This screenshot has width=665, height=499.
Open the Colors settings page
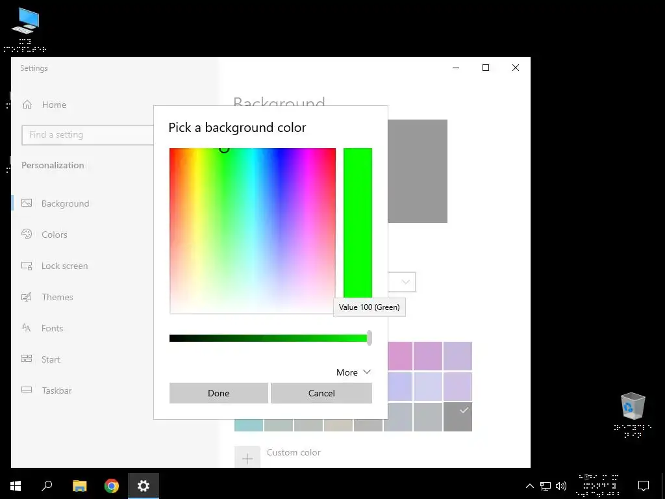click(55, 235)
